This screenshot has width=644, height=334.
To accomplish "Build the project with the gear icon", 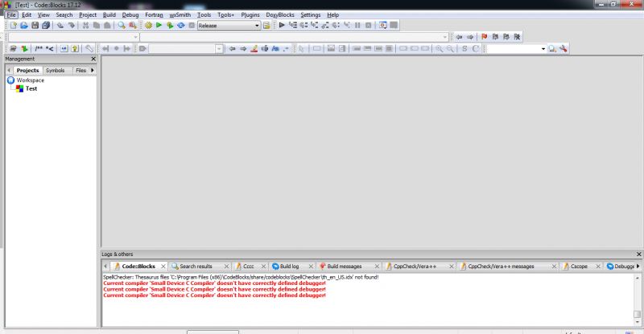I will (148, 26).
